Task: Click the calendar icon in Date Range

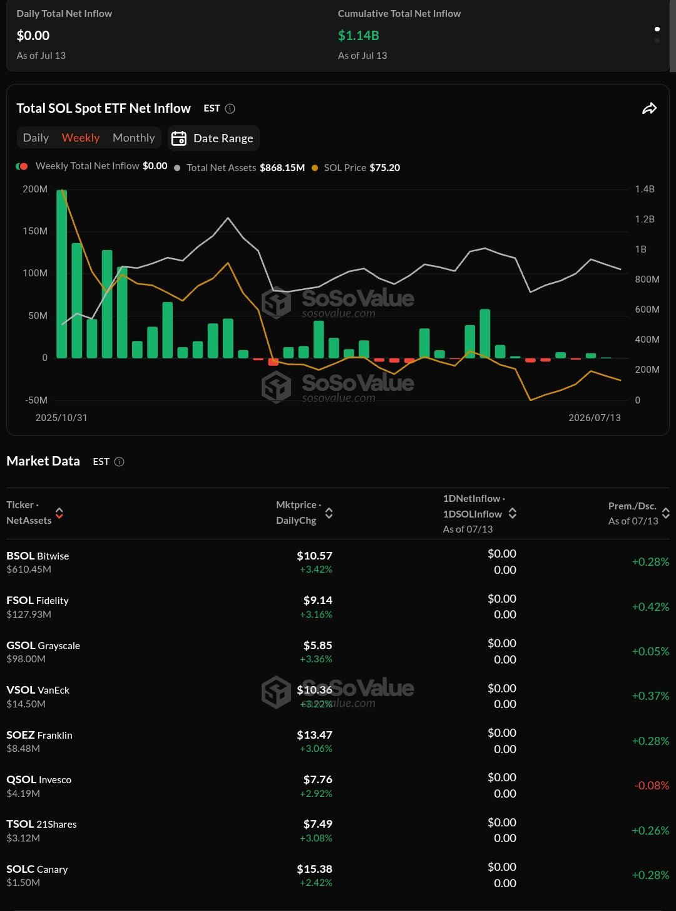Action: pos(179,138)
